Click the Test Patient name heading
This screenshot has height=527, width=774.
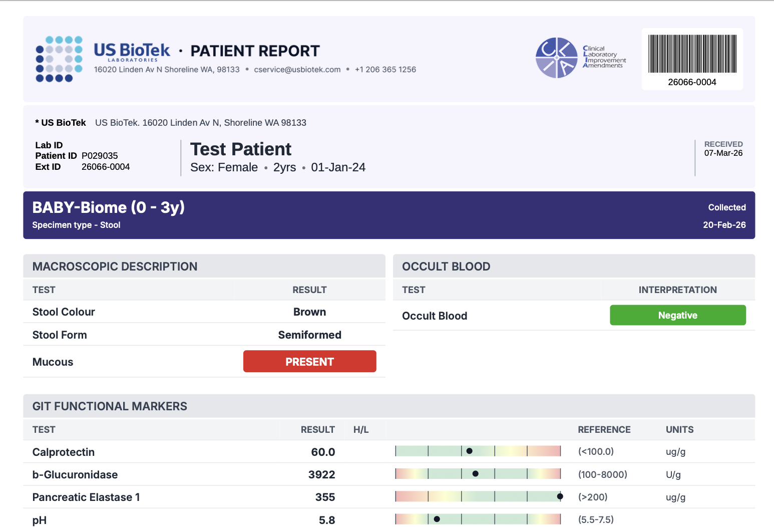point(241,149)
